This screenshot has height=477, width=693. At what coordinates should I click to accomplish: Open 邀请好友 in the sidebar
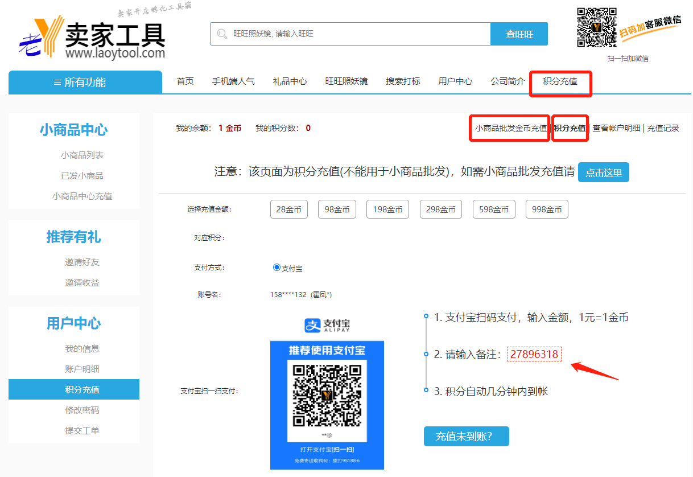[x=82, y=262]
